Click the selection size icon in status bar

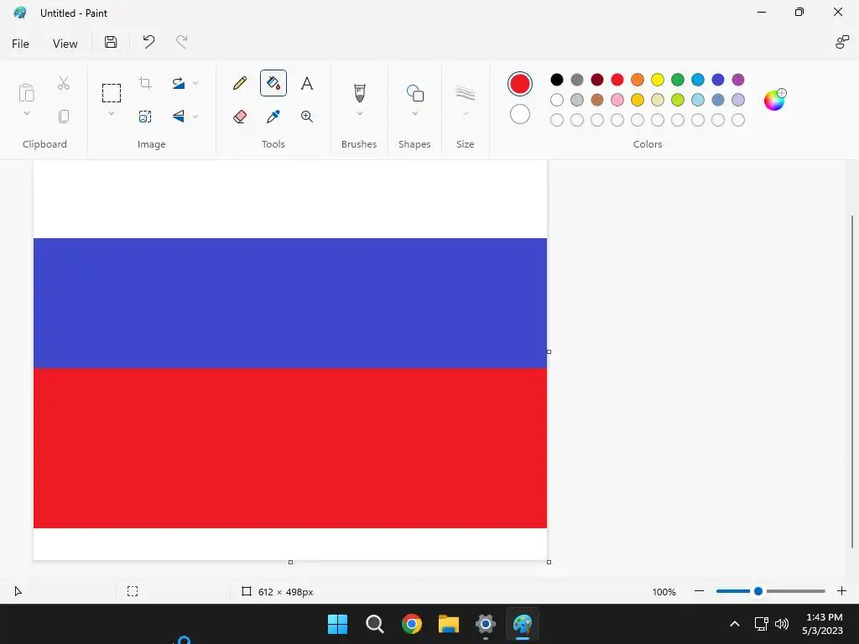click(133, 591)
